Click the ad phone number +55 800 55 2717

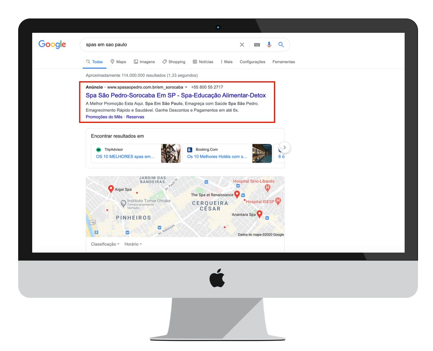coord(207,87)
